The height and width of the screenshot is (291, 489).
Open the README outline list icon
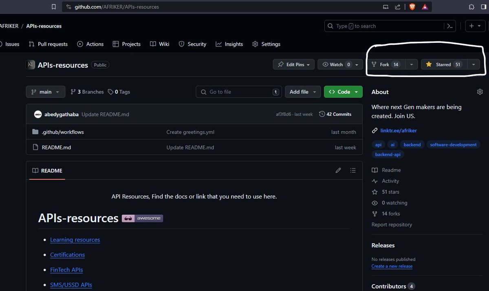[x=353, y=170]
